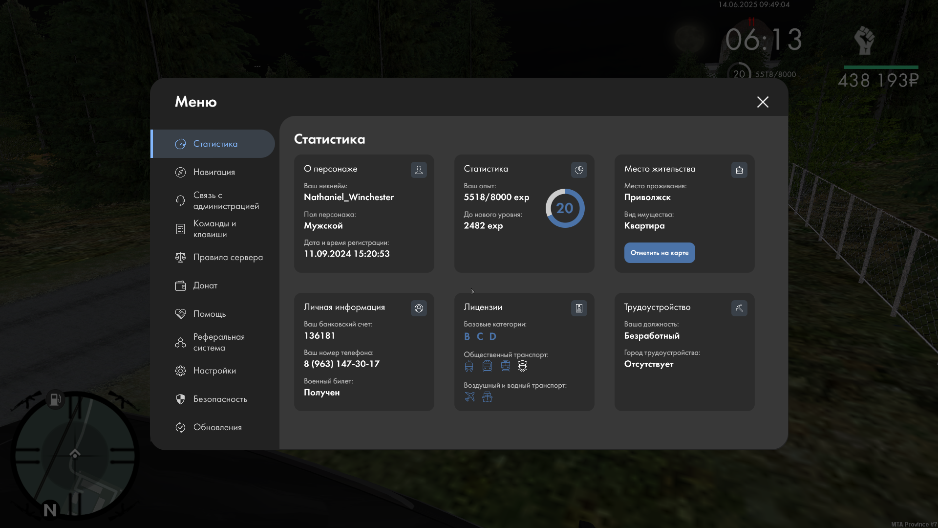This screenshot has height=528, width=938.
Task: Click the Личная информация card title
Action: pyautogui.click(x=344, y=307)
